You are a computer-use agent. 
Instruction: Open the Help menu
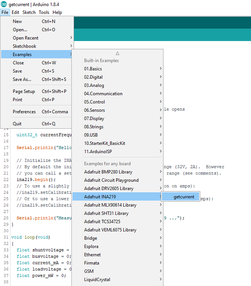click(57, 12)
